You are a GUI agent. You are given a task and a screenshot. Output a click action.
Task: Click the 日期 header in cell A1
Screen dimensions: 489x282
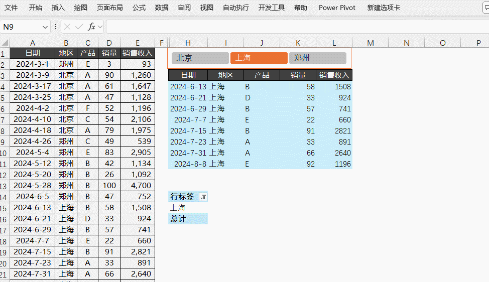pos(33,53)
